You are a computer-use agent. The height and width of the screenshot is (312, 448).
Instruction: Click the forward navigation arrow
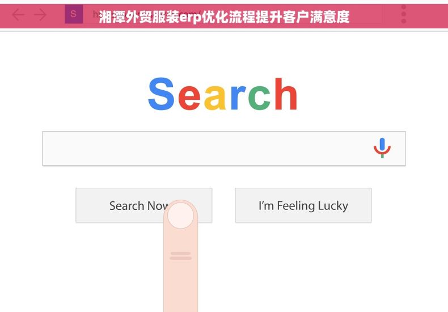coord(40,15)
